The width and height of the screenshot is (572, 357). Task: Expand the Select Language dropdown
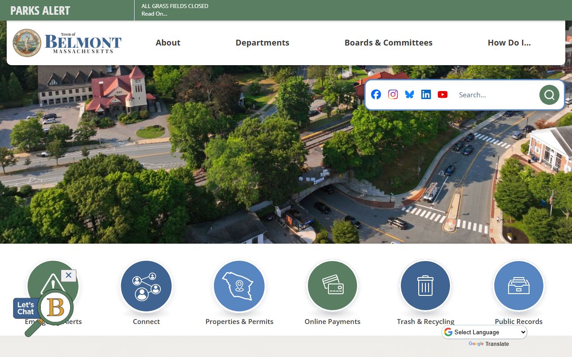[484, 332]
